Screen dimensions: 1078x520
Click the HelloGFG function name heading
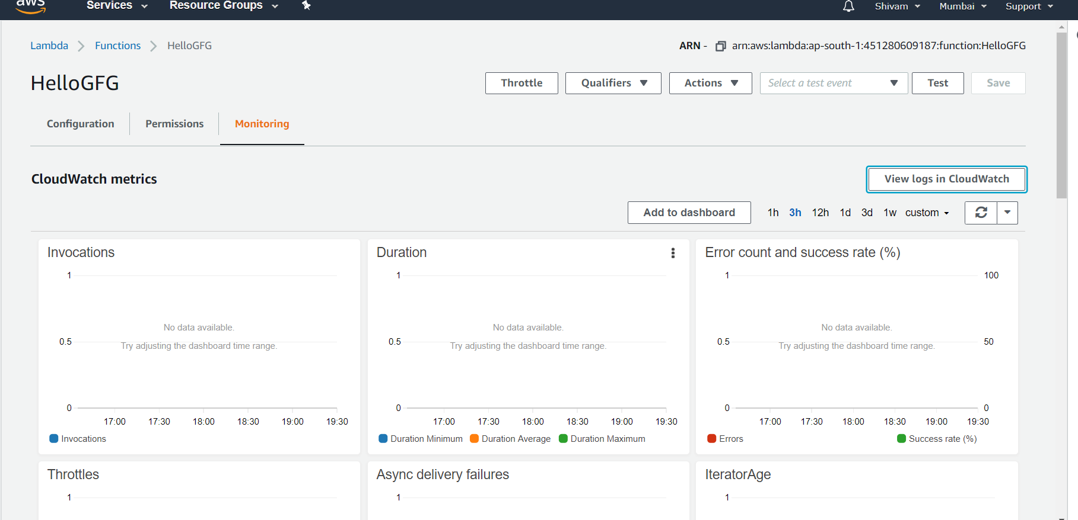75,84
